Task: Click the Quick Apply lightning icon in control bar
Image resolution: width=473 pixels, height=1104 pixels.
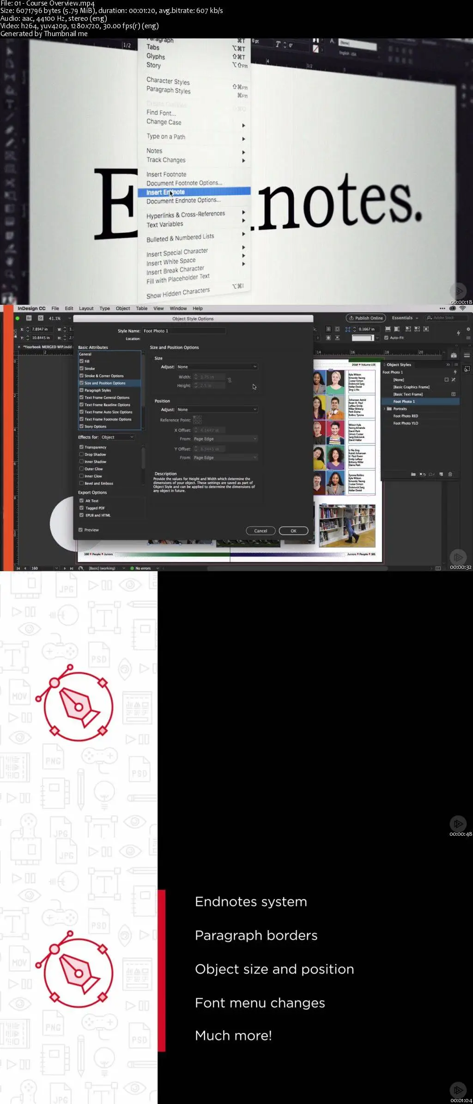Action: (458, 333)
